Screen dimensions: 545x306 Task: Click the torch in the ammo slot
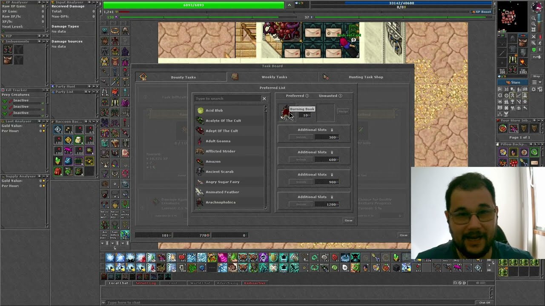522,63
